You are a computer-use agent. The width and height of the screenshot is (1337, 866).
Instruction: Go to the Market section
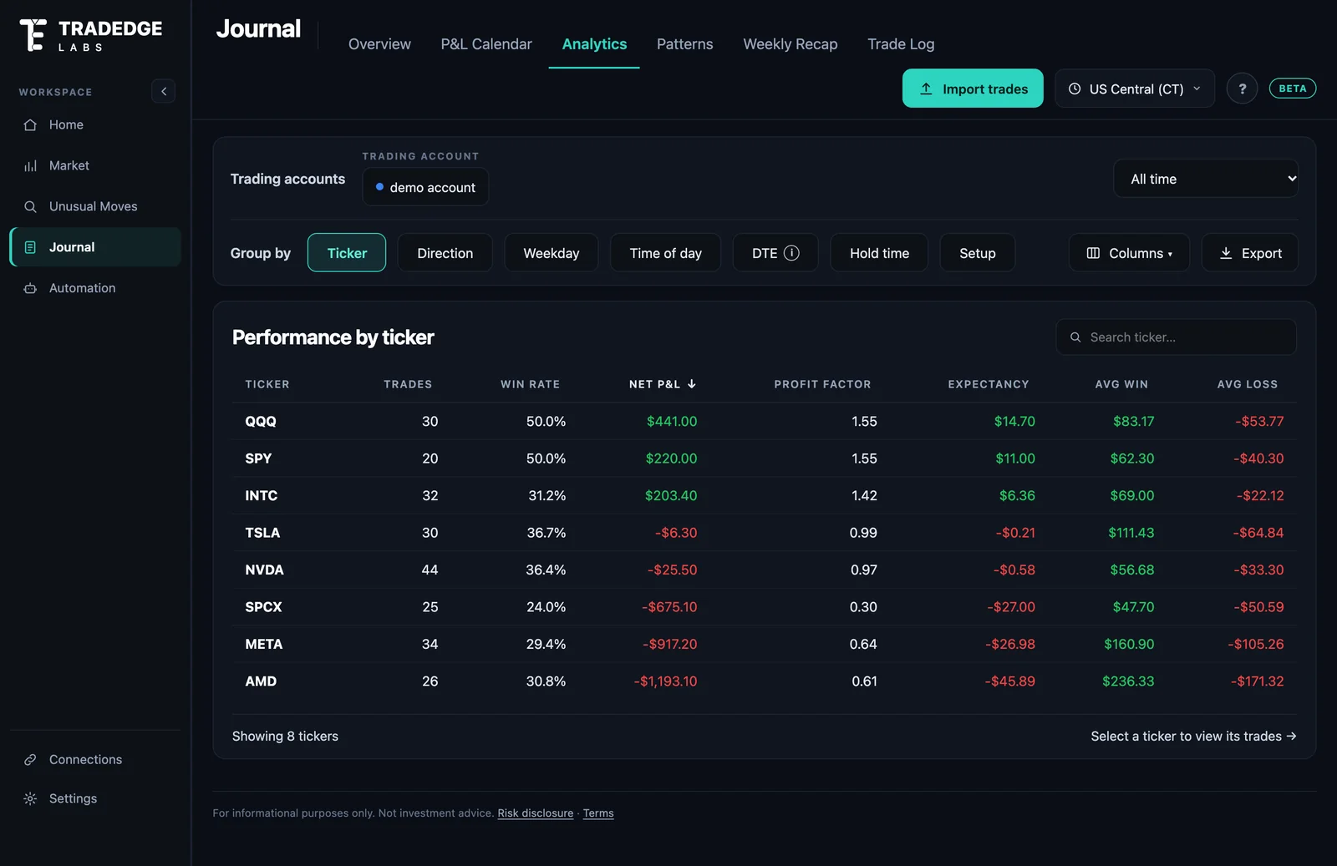[95, 165]
